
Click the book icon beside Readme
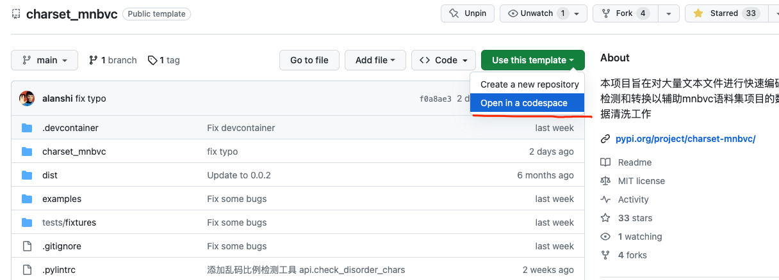click(x=605, y=162)
